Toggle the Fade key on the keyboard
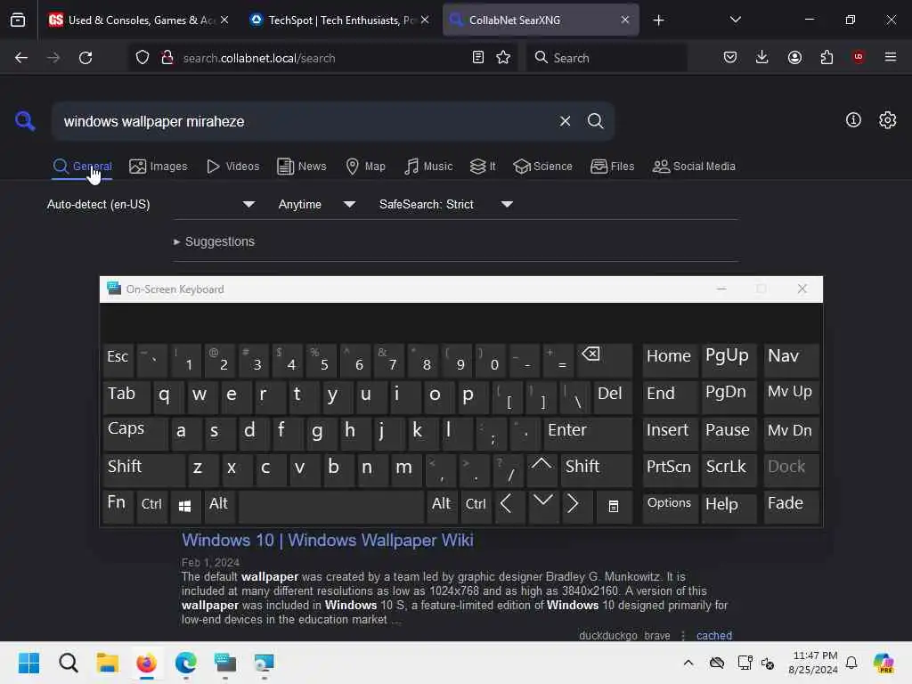The width and height of the screenshot is (912, 684). click(x=791, y=506)
